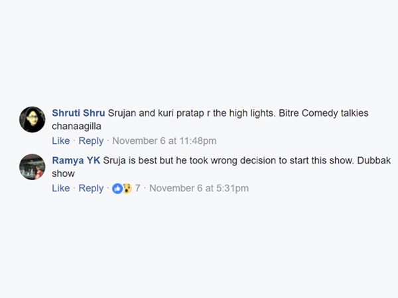Click the word "show" on Ramya's second line
Image resolution: width=398 pixels, height=298 pixels.
[x=64, y=174]
